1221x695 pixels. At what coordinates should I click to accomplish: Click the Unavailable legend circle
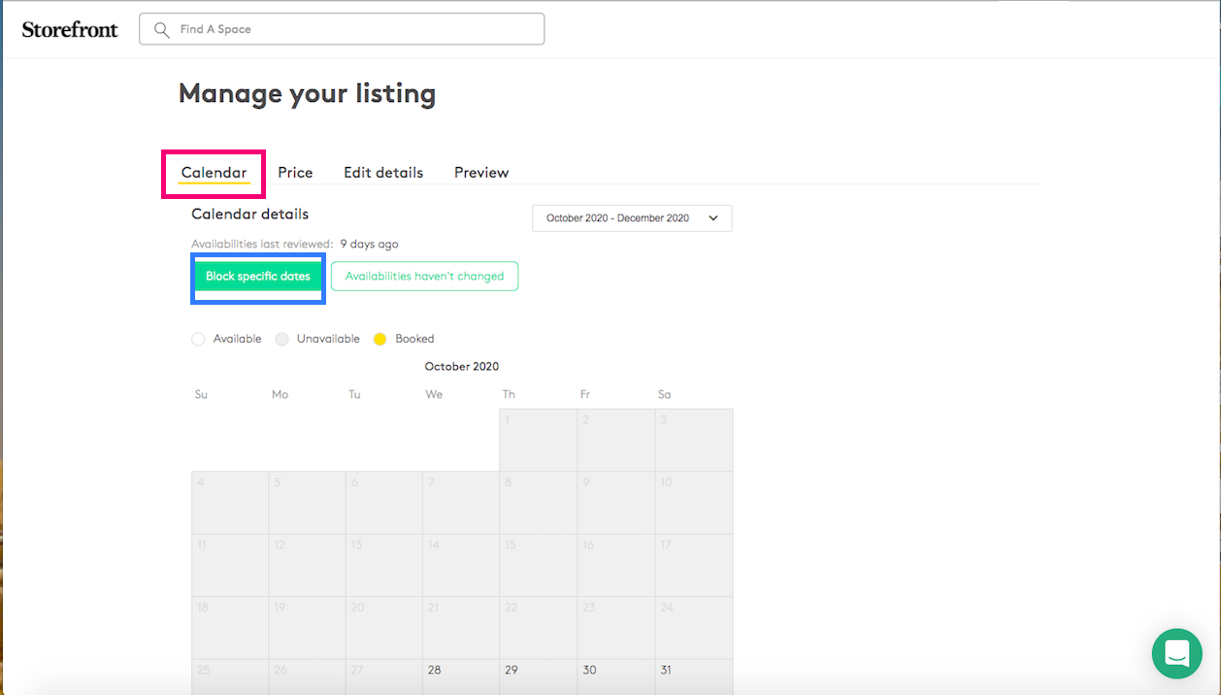tap(281, 339)
